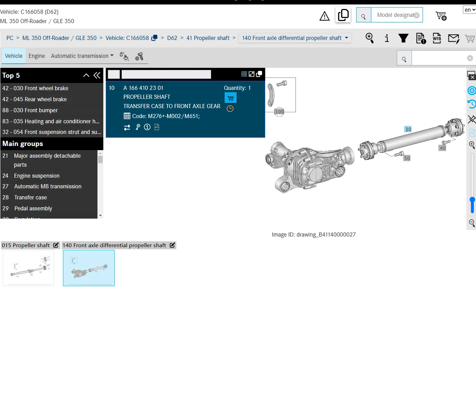Click the copy documents icon in header
This screenshot has height=419, width=476.
[x=343, y=15]
